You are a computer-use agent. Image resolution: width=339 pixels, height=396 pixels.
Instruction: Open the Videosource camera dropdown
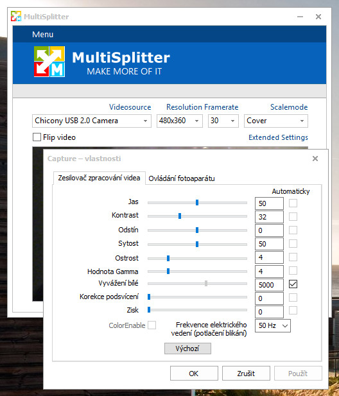tap(92, 121)
